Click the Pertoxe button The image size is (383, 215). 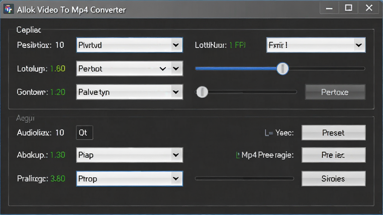click(335, 92)
